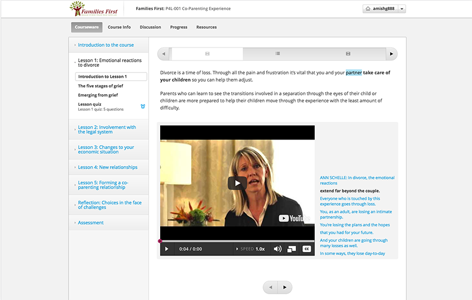Viewport: 472px width, 300px height.
Task: Click the play icon in the video control bar
Action: tap(166, 249)
